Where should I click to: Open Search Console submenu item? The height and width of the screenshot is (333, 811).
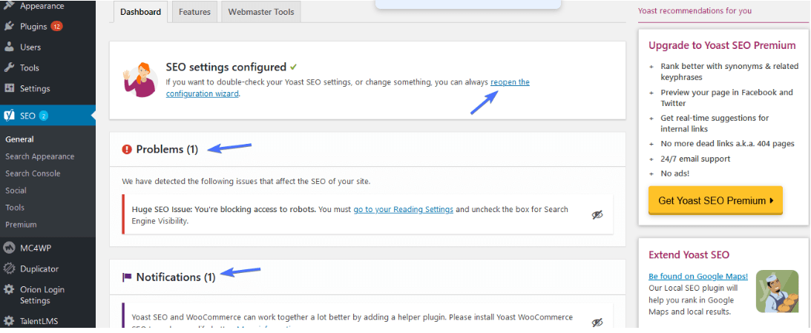[33, 174]
